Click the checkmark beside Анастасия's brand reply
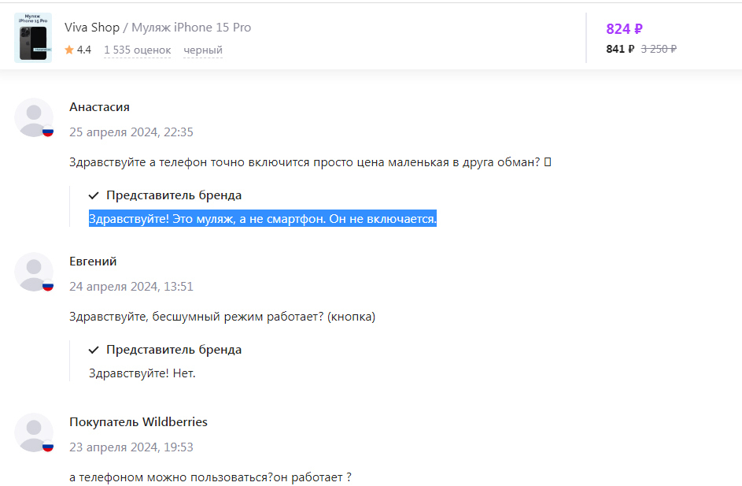 pyautogui.click(x=94, y=195)
